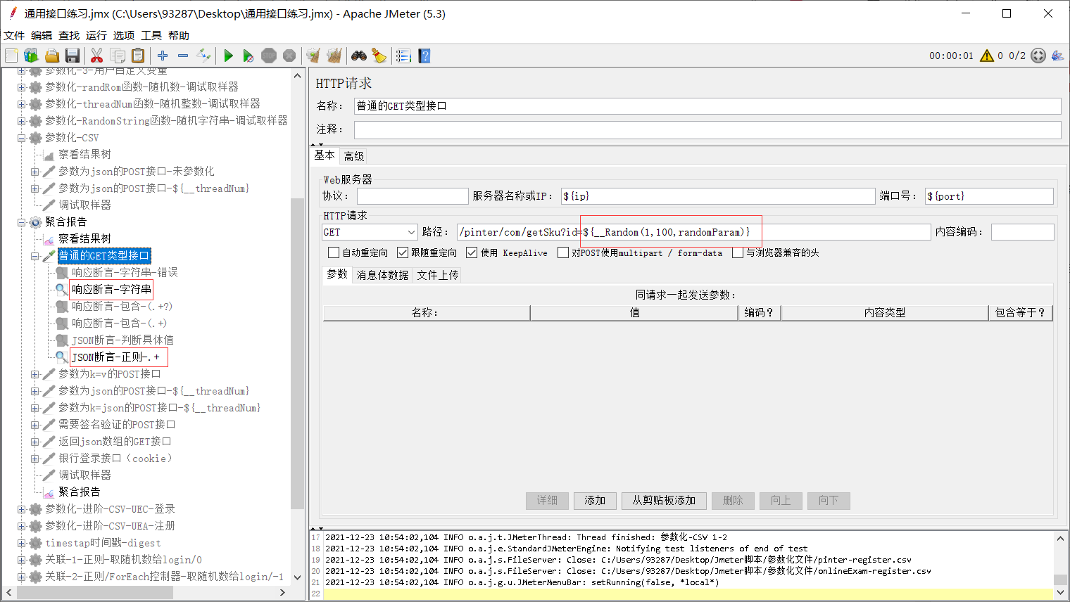Select the 察看结果树 item under 聚合报告
The height and width of the screenshot is (602, 1070).
(85, 239)
